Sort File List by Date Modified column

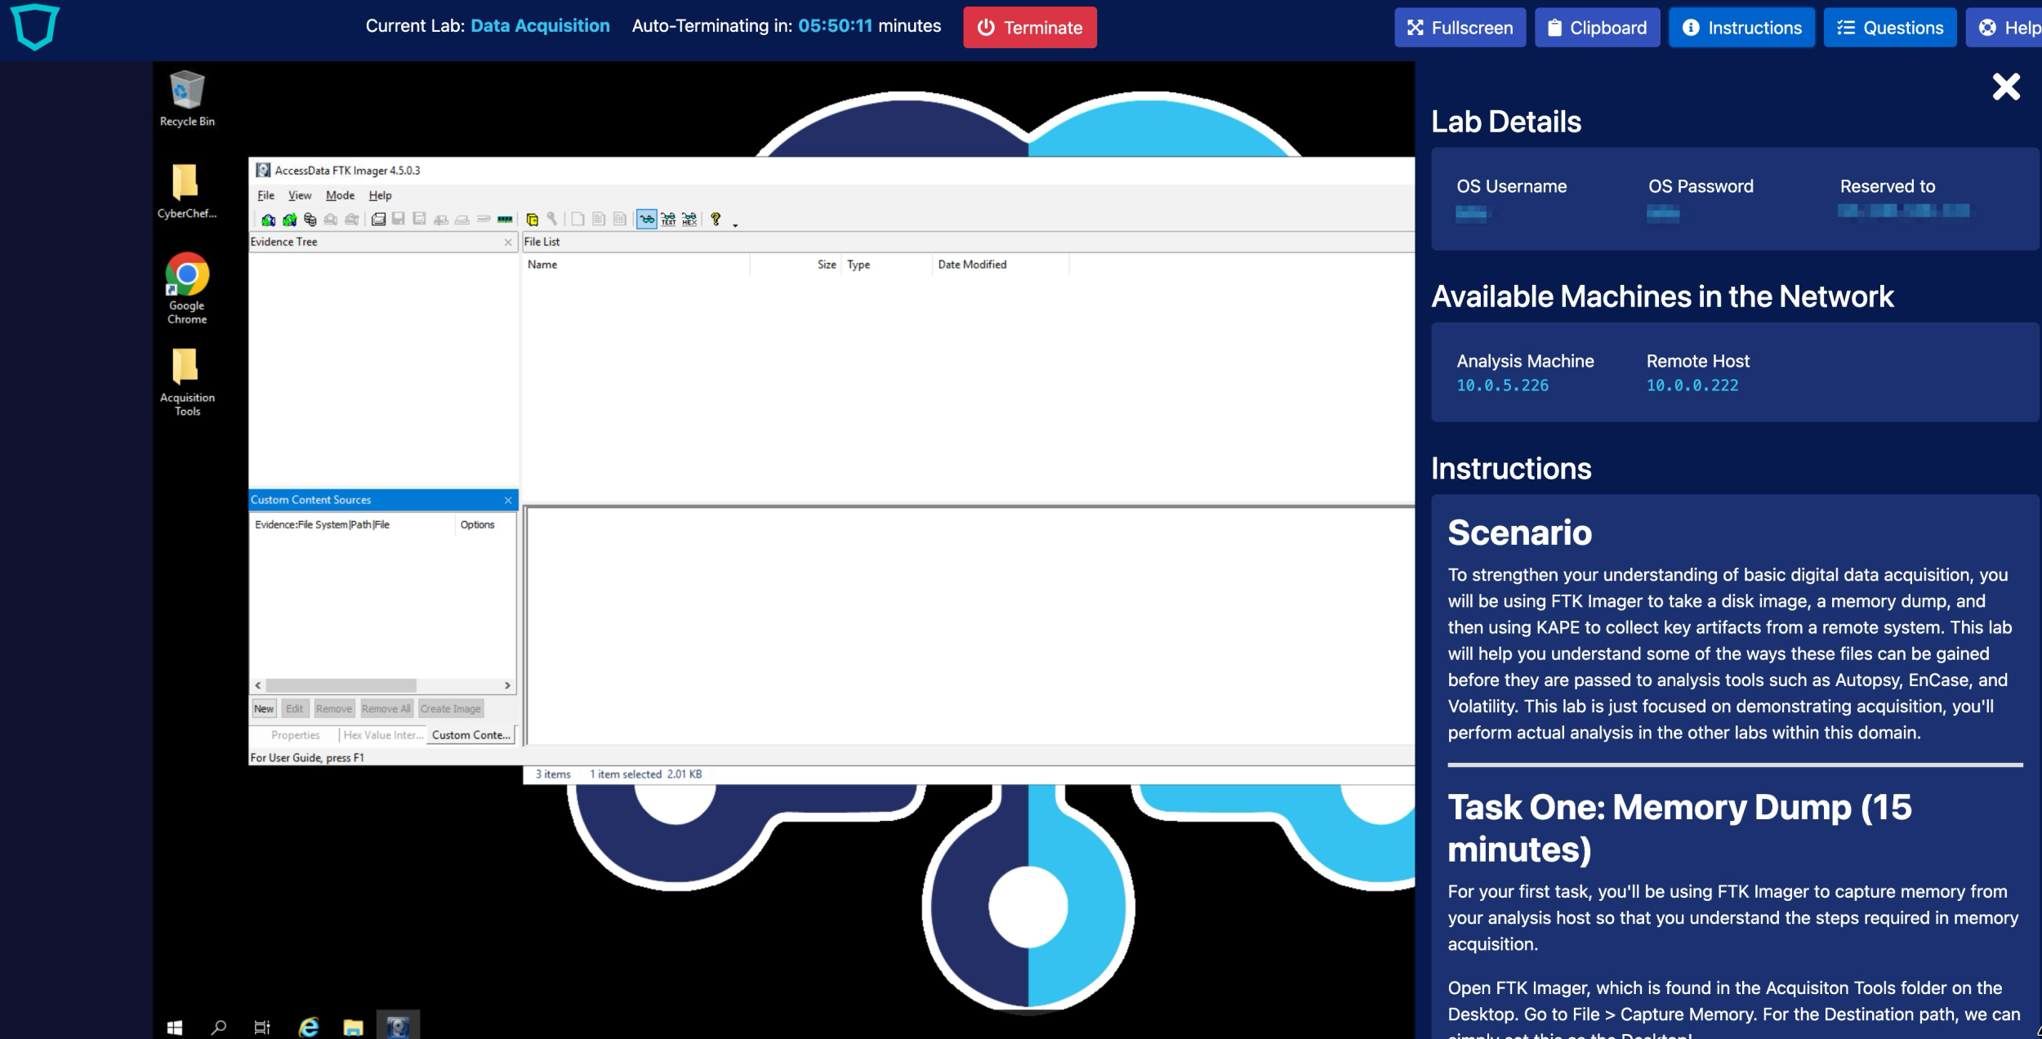[x=1001, y=265]
